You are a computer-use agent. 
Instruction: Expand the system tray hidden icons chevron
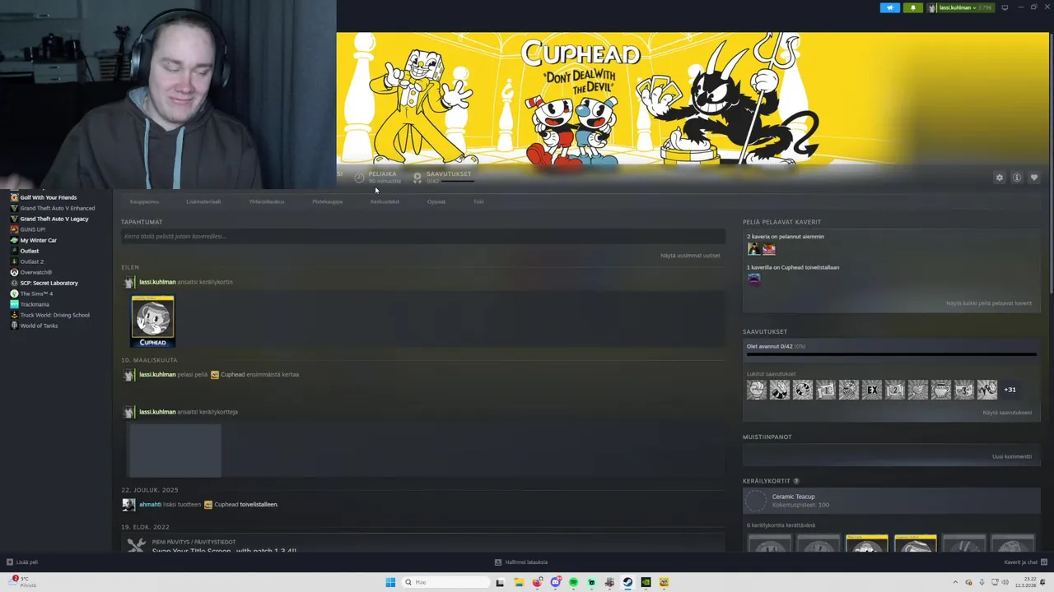point(955,582)
